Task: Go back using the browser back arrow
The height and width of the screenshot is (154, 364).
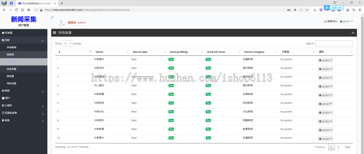Action: pos(4,10)
